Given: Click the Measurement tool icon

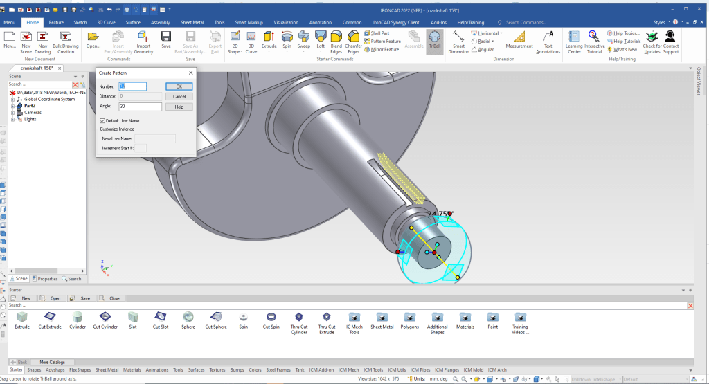Looking at the screenshot, I should tap(519, 38).
